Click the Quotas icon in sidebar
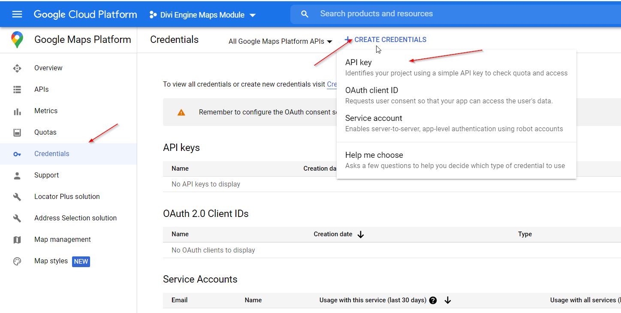Image resolution: width=621 pixels, height=313 pixels. pos(17,132)
